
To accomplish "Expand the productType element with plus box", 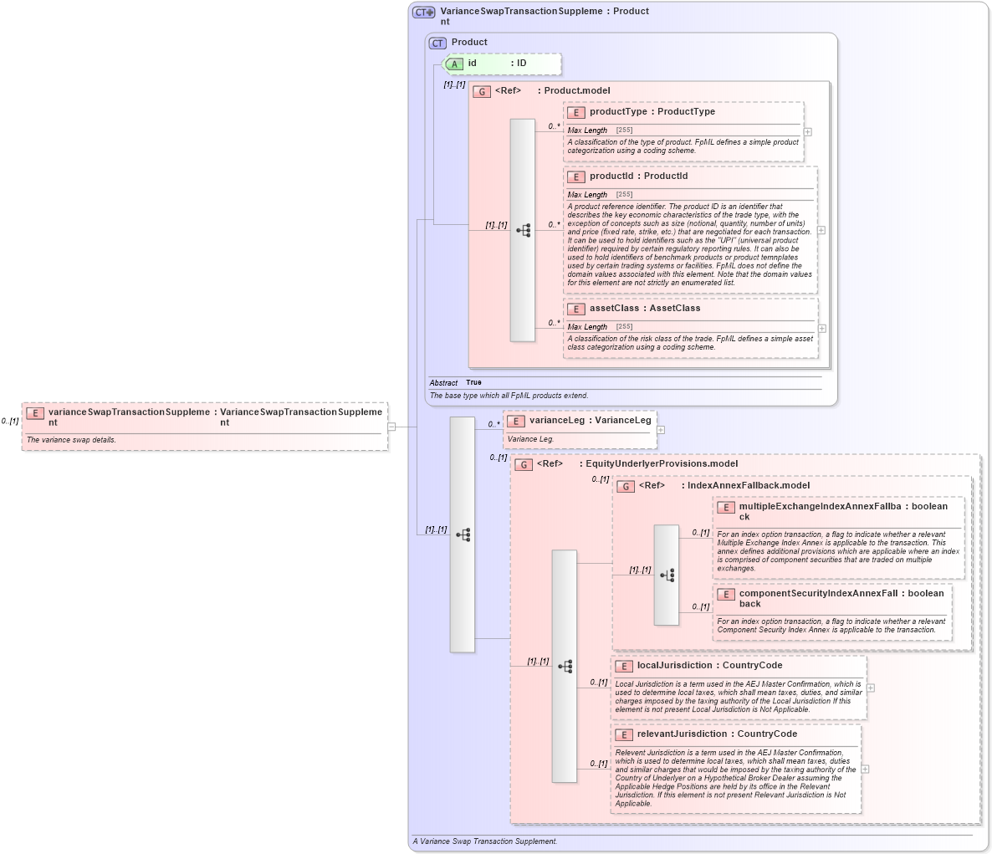I will [808, 132].
